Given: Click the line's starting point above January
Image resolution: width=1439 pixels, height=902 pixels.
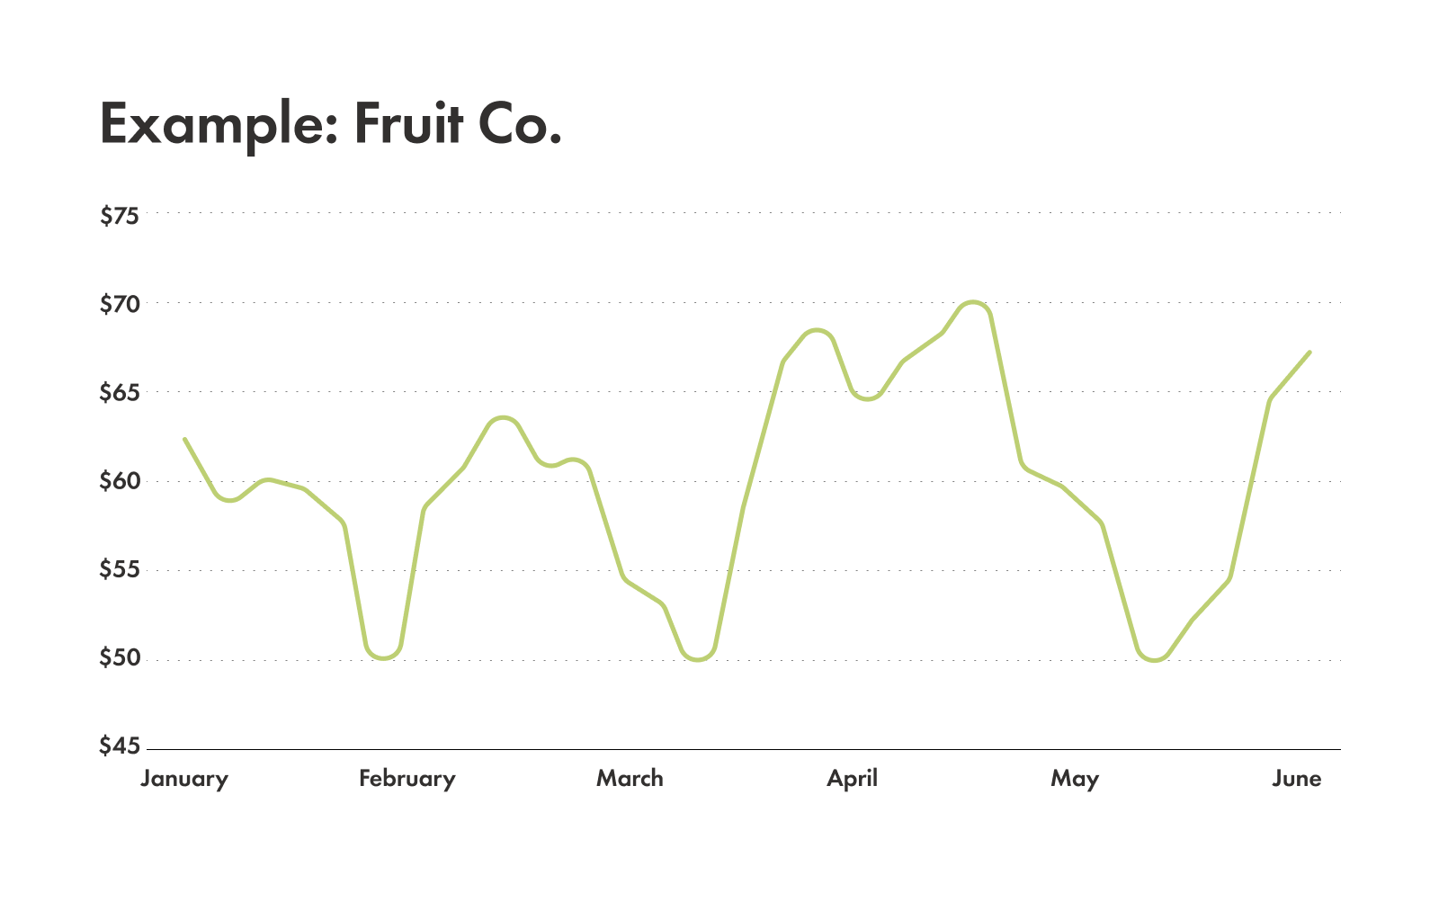Looking at the screenshot, I should tap(184, 439).
